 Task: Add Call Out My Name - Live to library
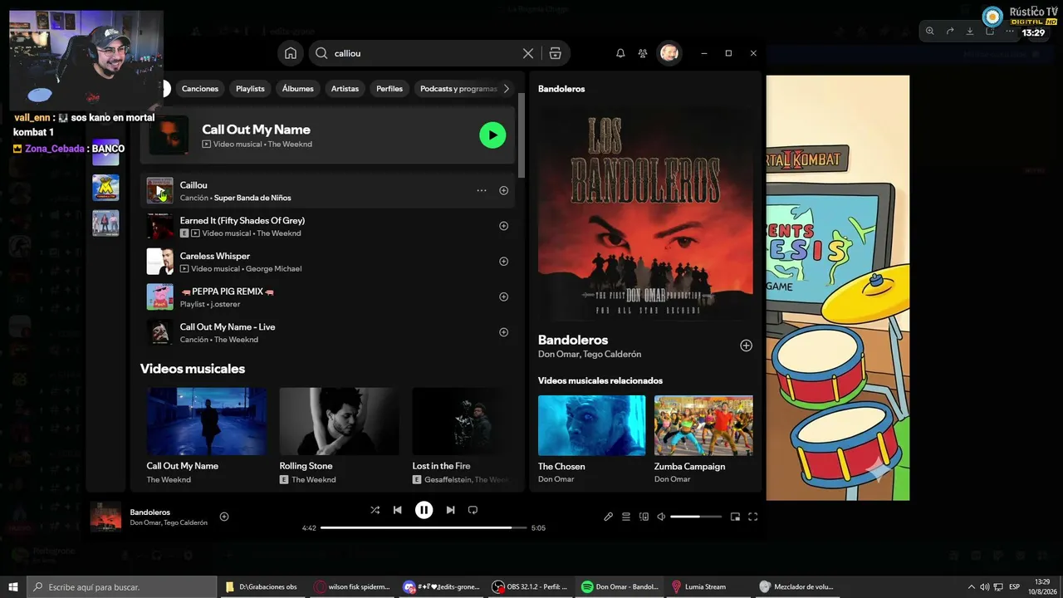pyautogui.click(x=503, y=332)
